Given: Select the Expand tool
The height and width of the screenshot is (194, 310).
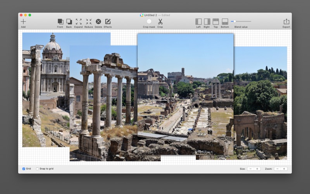Looking at the screenshot, I should point(79,22).
